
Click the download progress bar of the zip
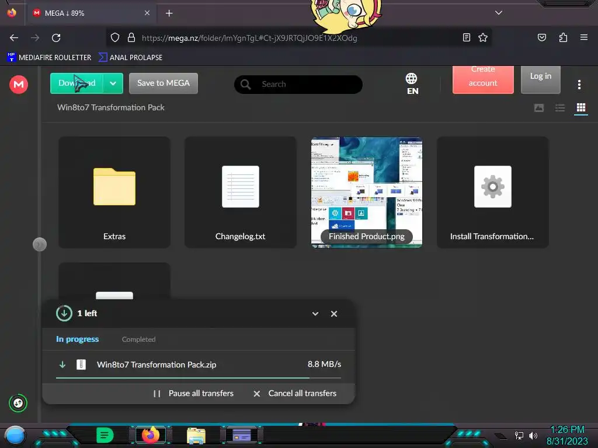click(199, 378)
